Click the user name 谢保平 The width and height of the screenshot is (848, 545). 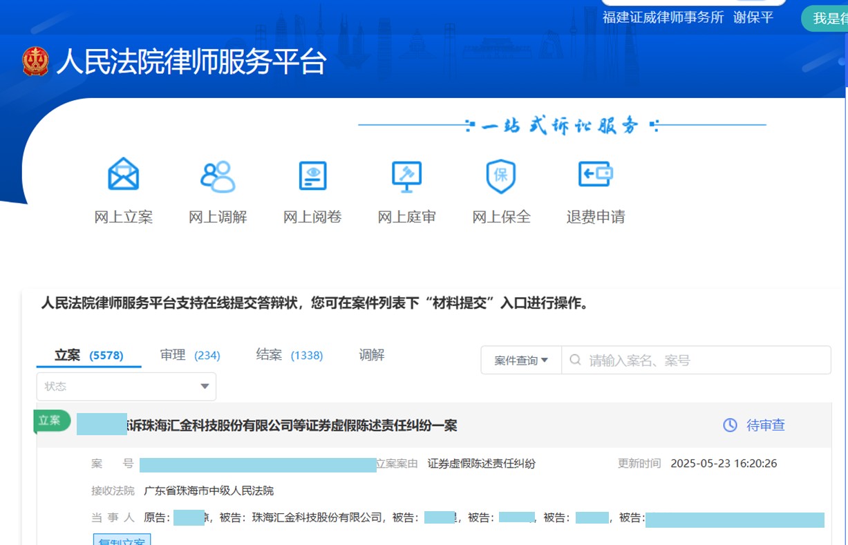753,17
